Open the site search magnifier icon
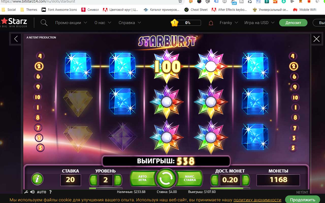325x203 pixels. 44,23
